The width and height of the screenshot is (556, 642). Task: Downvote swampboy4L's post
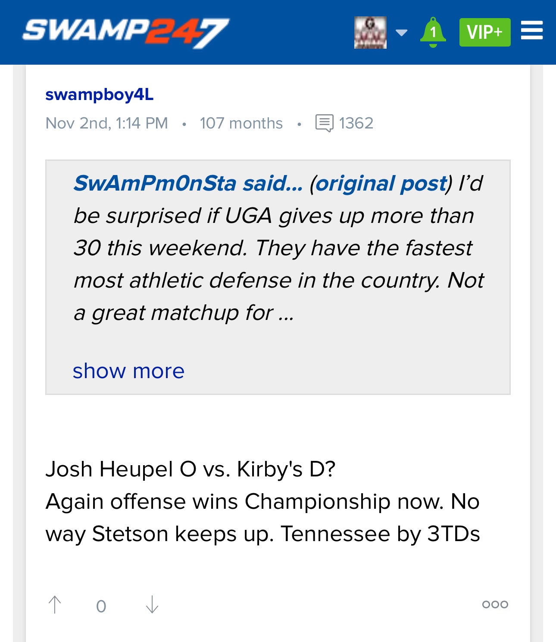pyautogui.click(x=152, y=604)
